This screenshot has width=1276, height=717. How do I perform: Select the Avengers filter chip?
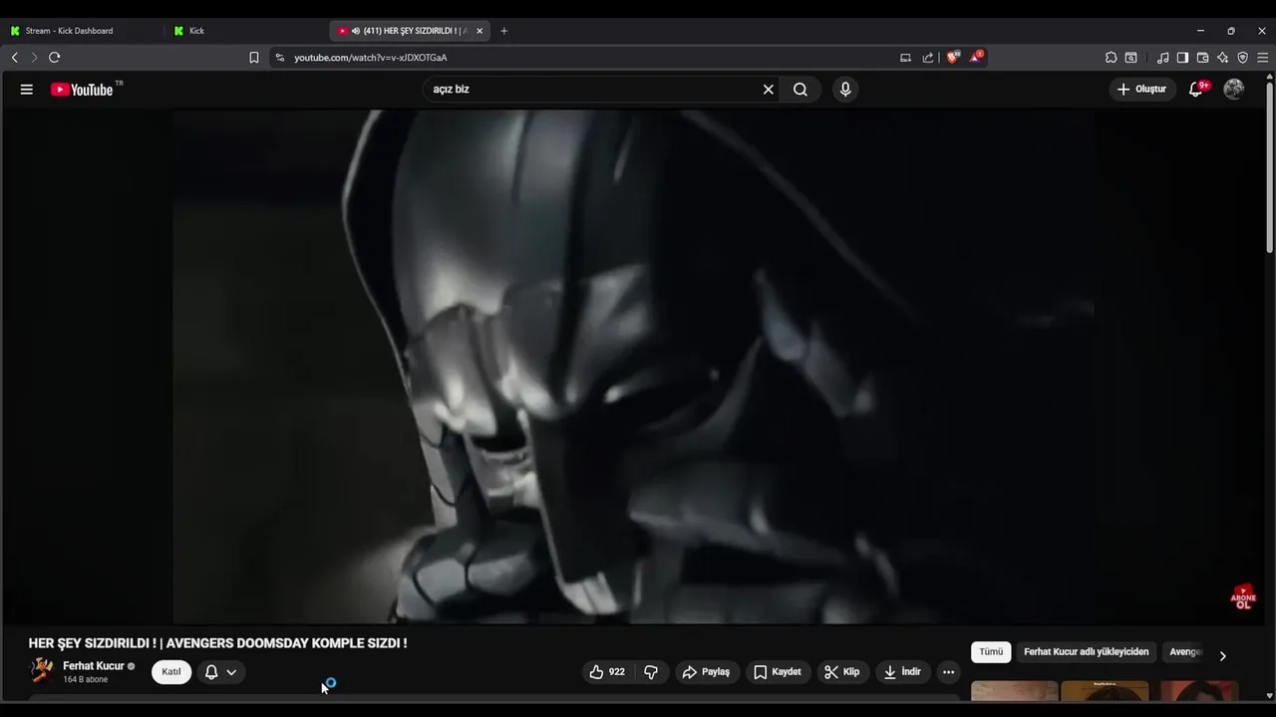click(1186, 652)
